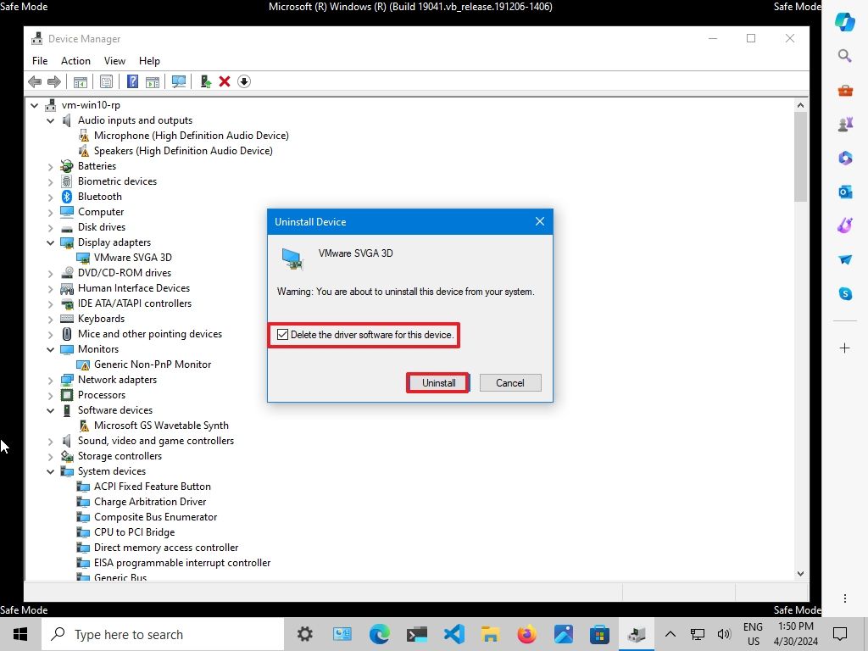Click the Uninstall button in the dialog
Viewport: 868px width, 651px height.
pyautogui.click(x=437, y=382)
